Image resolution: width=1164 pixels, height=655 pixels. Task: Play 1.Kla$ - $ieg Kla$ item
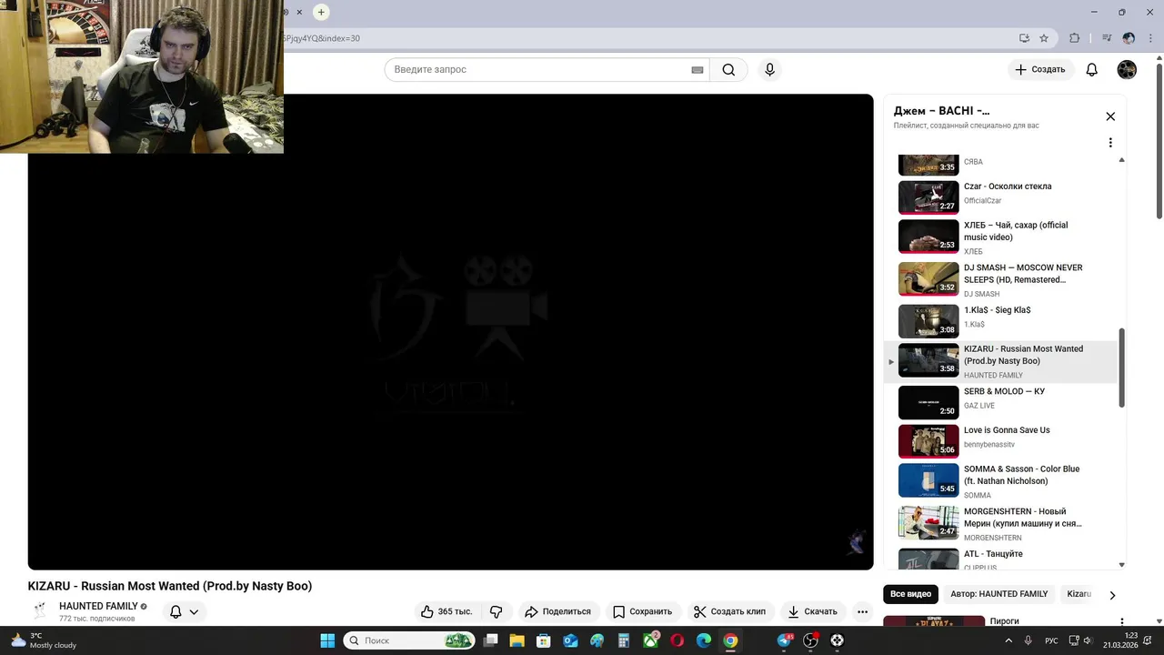point(1000,321)
